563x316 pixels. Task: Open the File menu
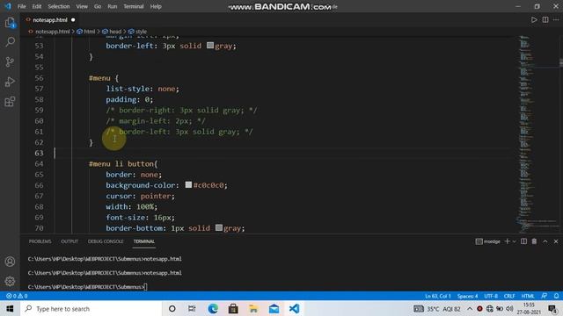[21, 6]
